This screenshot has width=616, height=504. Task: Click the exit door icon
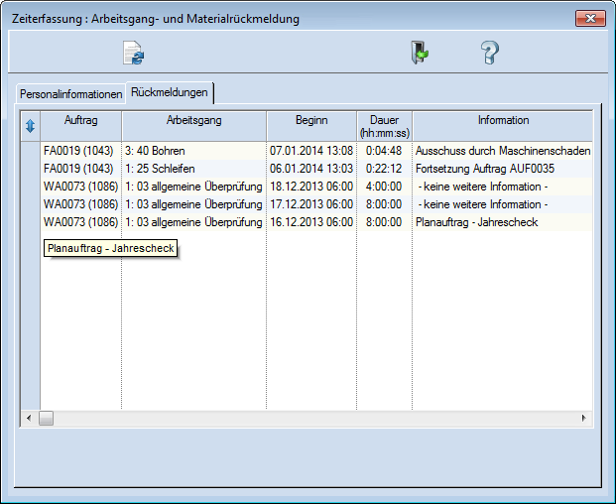pyautogui.click(x=420, y=54)
